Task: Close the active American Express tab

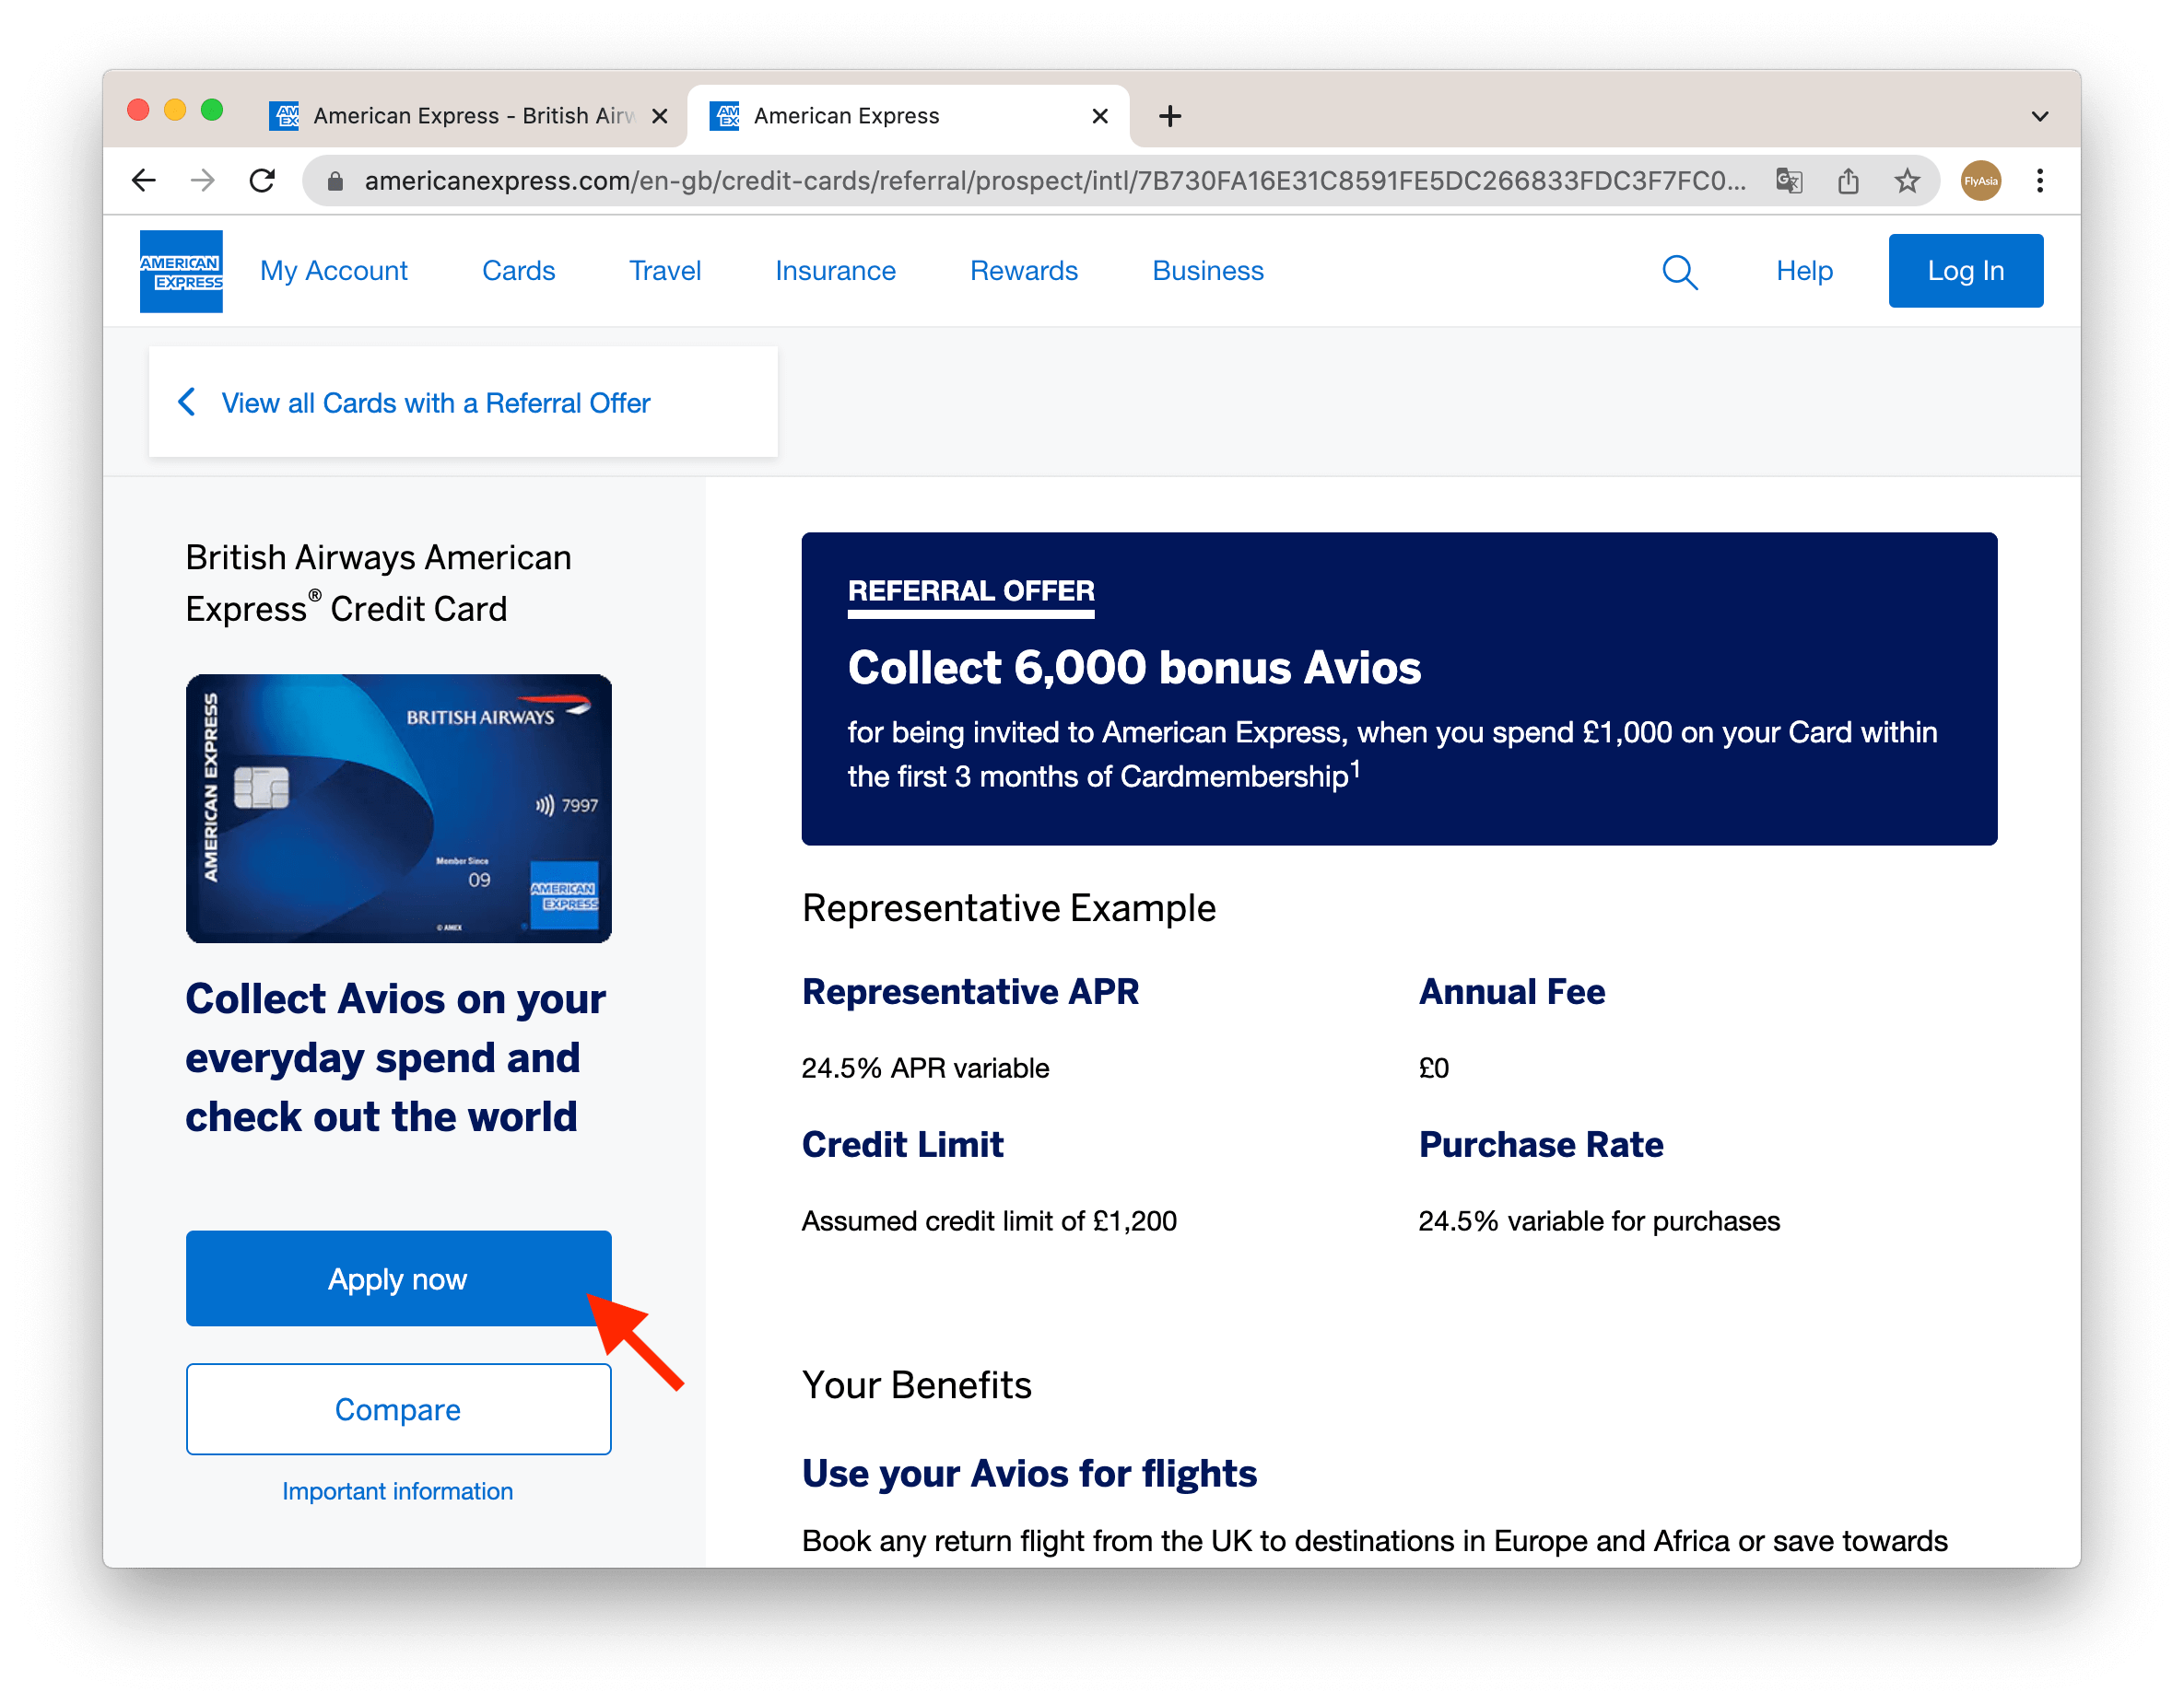Action: coord(1100,116)
